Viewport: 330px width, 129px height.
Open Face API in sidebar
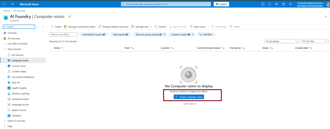[16, 82]
